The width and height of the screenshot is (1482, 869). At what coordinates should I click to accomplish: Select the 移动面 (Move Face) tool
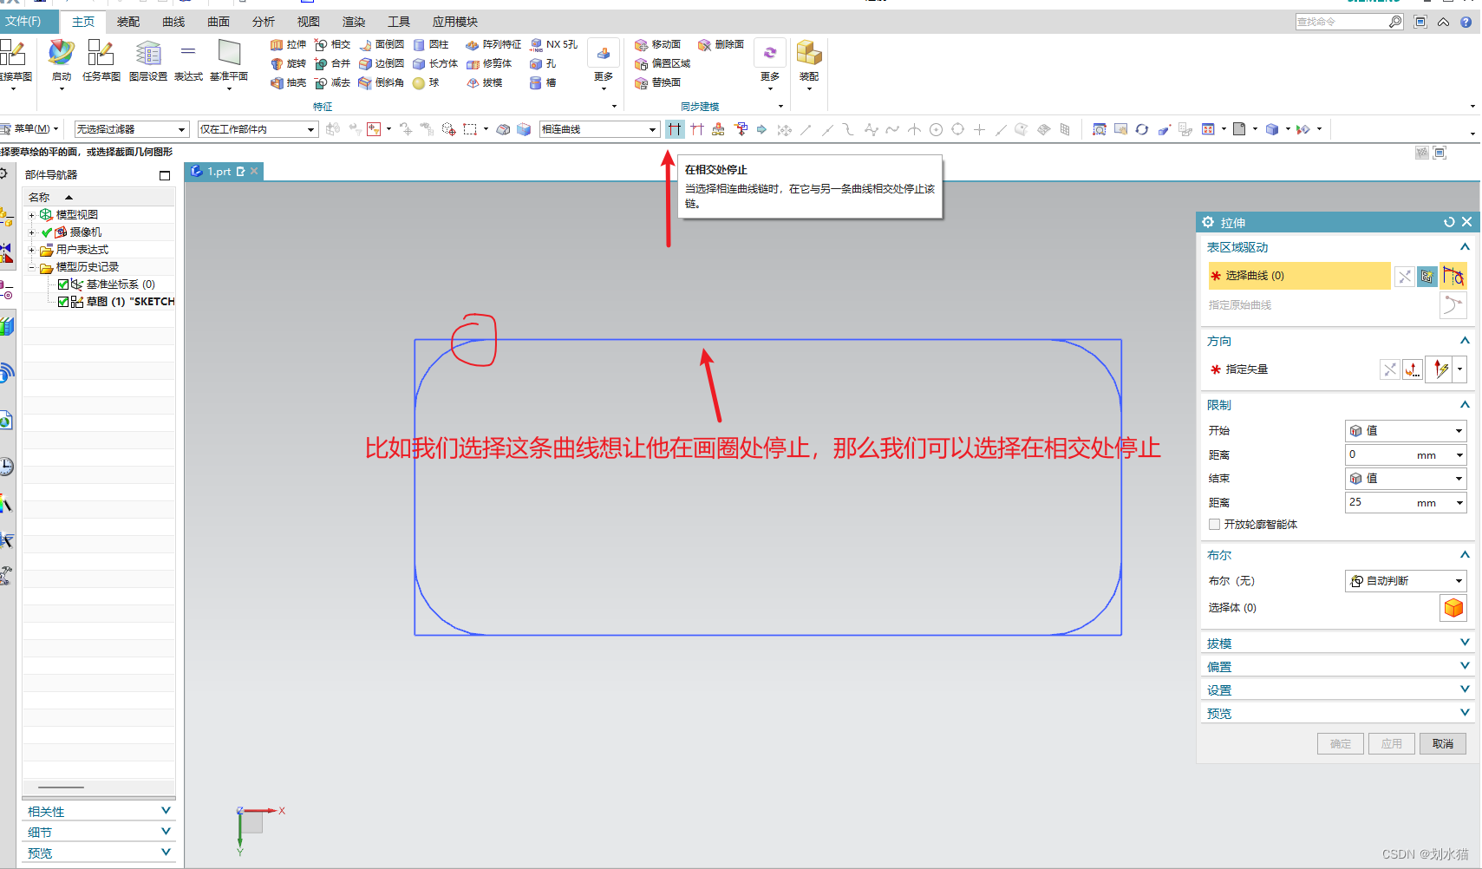[x=660, y=44]
